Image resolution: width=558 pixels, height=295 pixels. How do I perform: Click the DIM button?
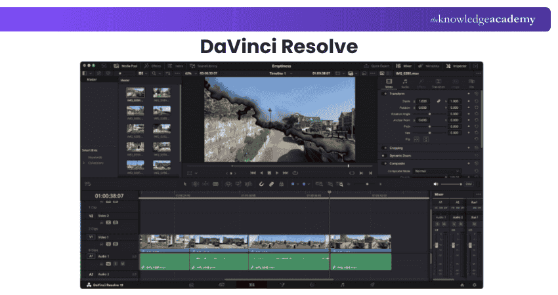(469, 184)
